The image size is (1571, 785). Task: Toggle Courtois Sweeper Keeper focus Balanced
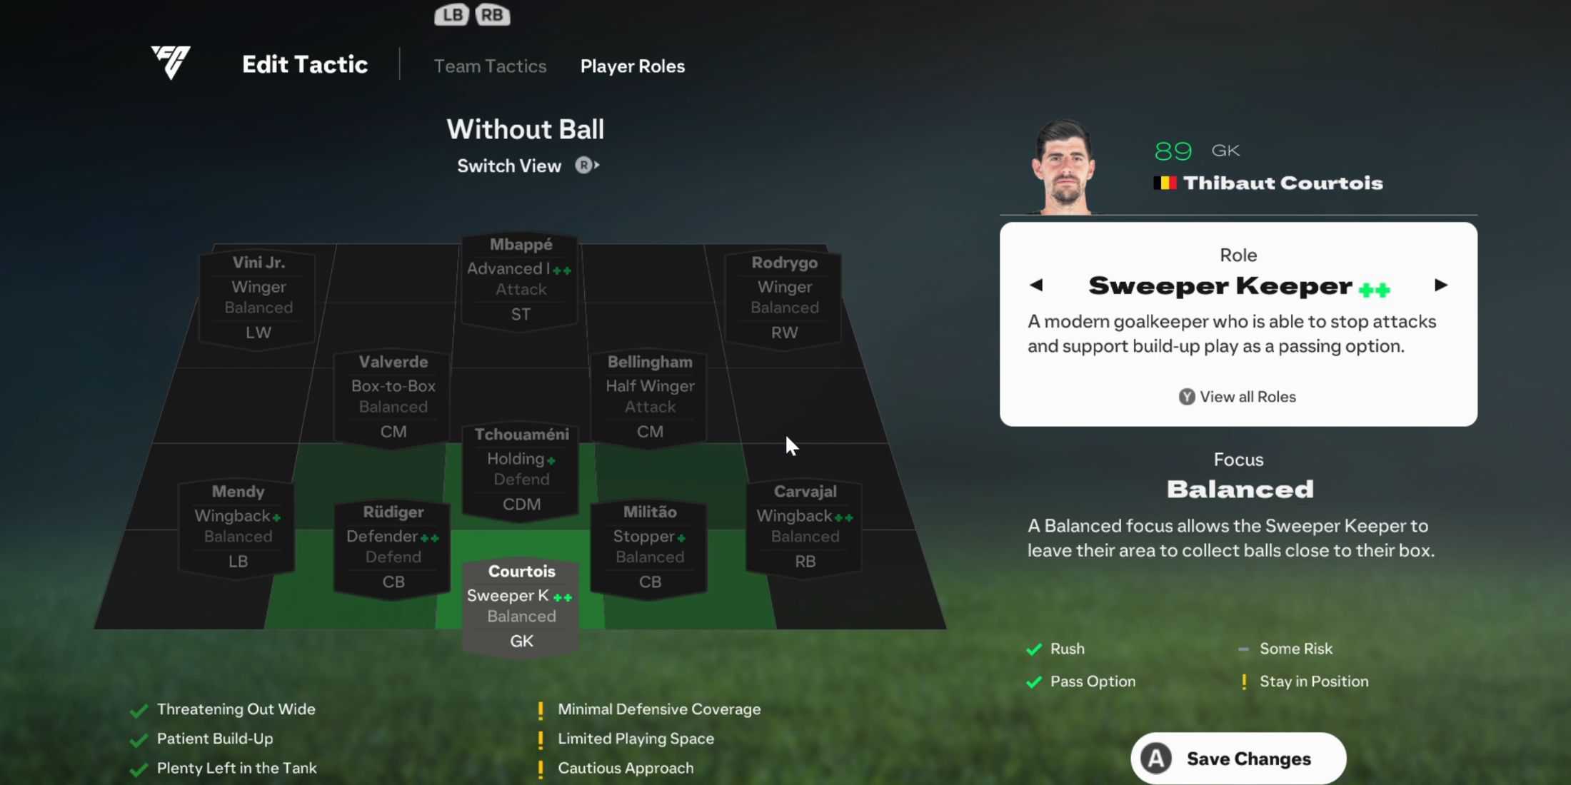coord(1240,490)
